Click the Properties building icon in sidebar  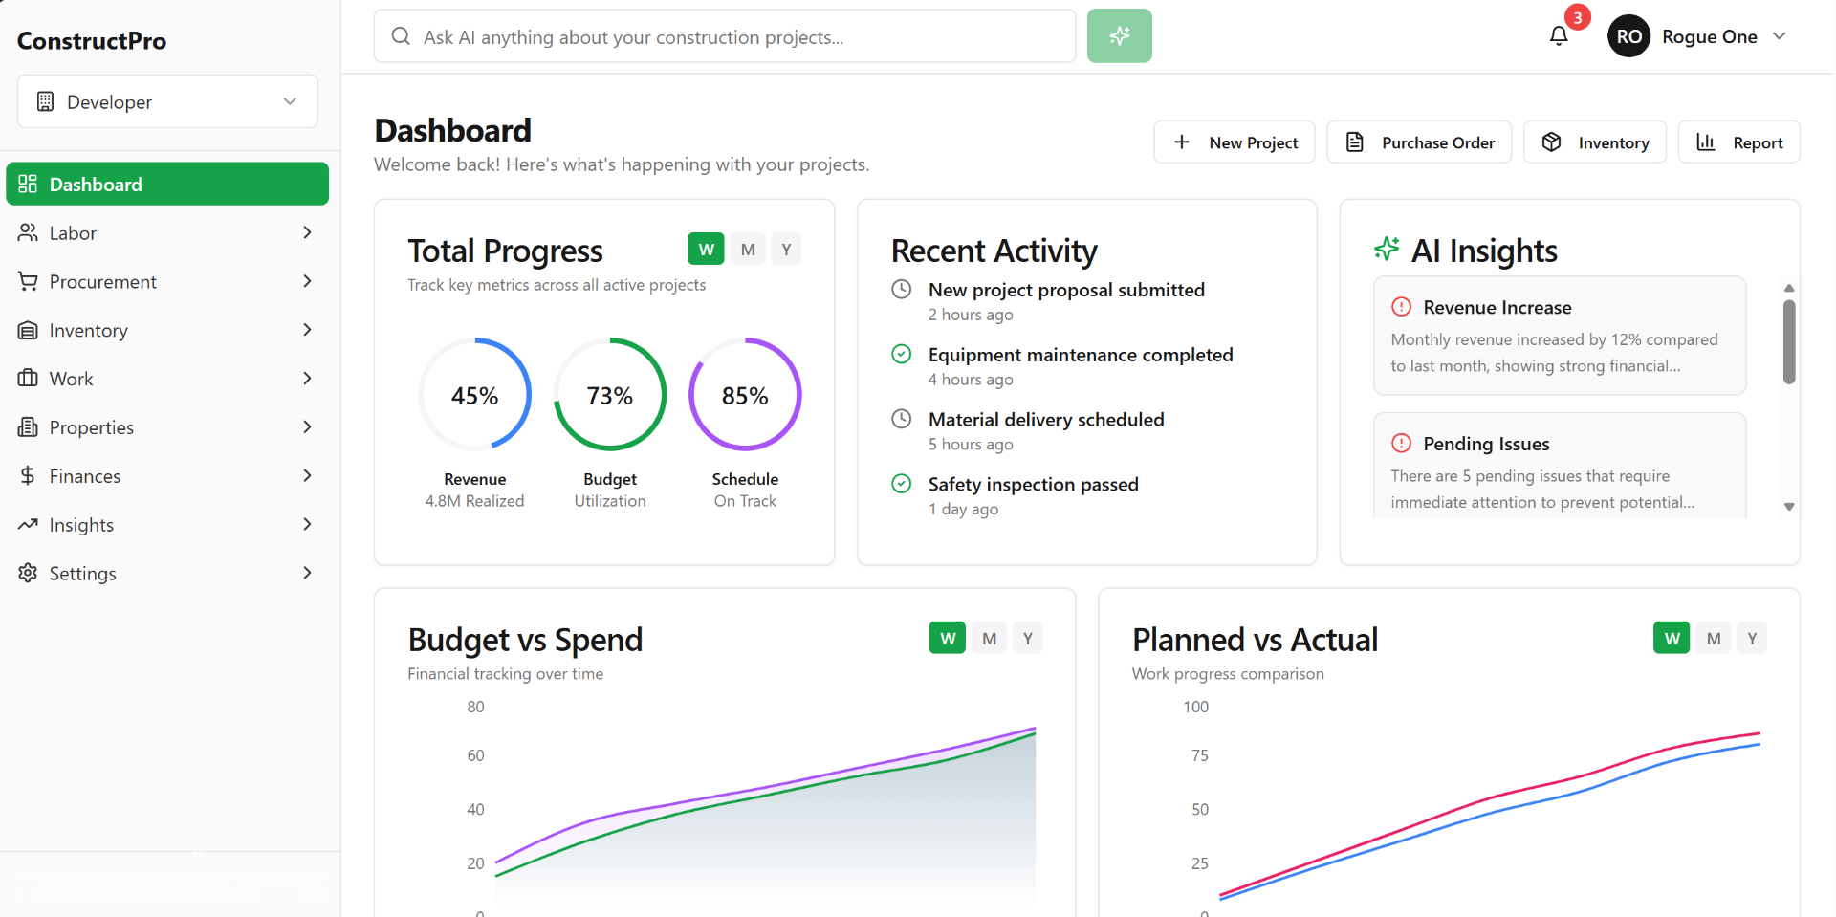[28, 426]
